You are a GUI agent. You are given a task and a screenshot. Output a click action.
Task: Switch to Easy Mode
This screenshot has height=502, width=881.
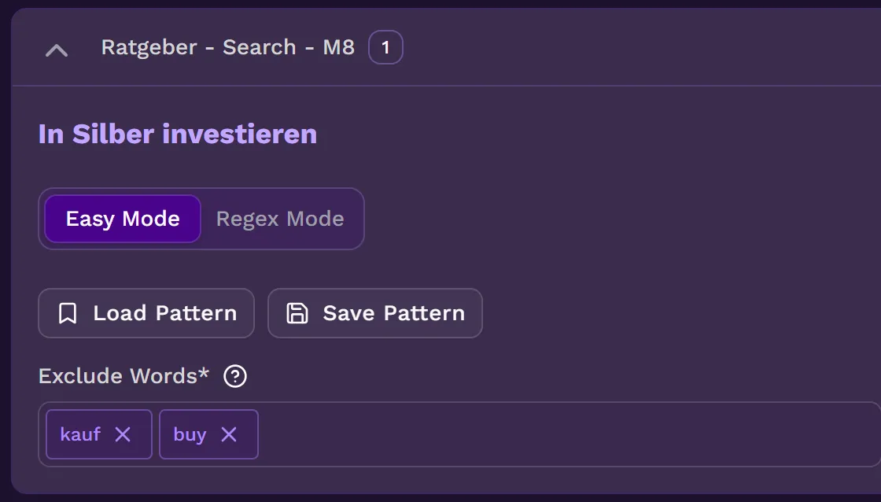(x=123, y=219)
